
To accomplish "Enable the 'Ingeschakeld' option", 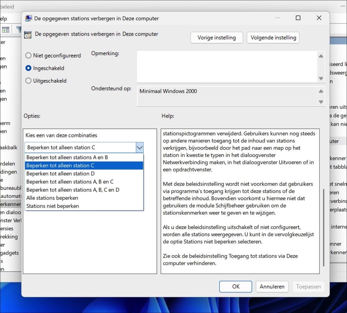I will coord(28,68).
